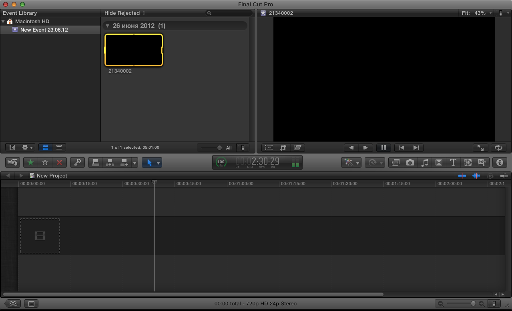Image resolution: width=512 pixels, height=311 pixels.
Task: Open the Titles browser T icon
Action: (x=453, y=162)
